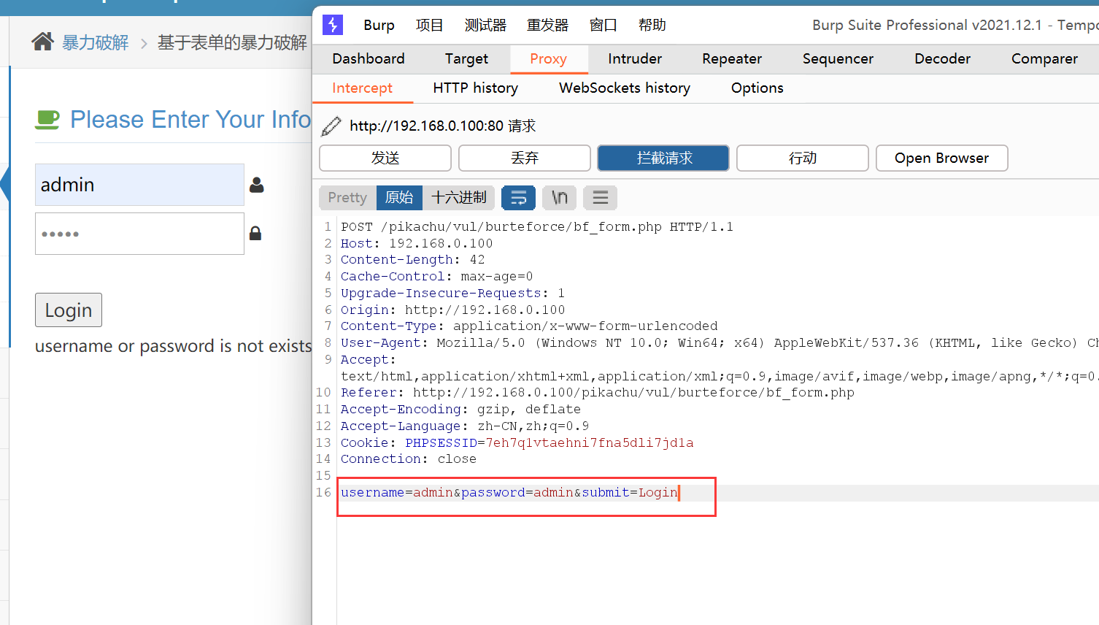This screenshot has height=625, width=1099.
Task: Switch the editor to 十六进制 hex view
Action: pos(459,197)
